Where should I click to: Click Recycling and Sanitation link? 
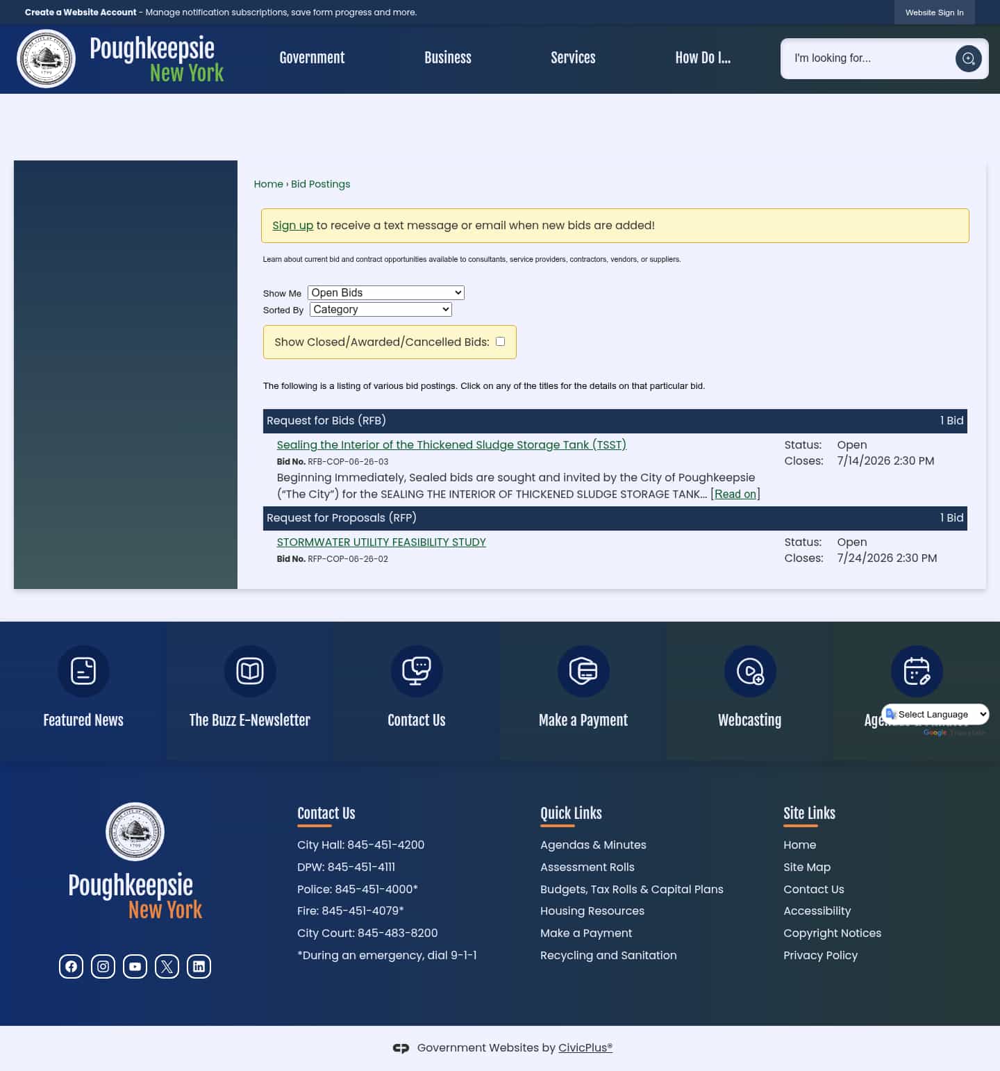(x=608, y=955)
